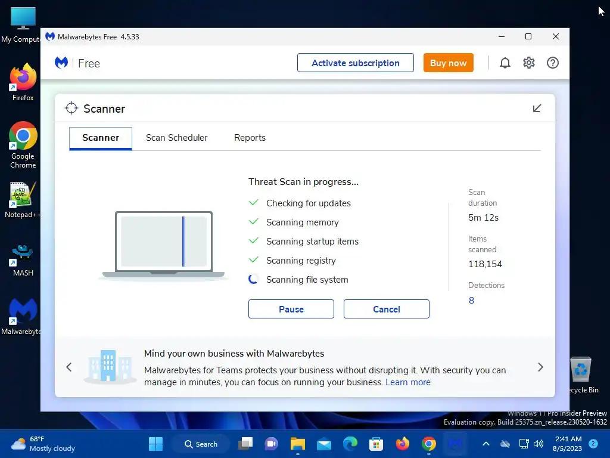The height and width of the screenshot is (458, 610).
Task: Click the 'Scanning startup items' step text
Action: (x=312, y=242)
